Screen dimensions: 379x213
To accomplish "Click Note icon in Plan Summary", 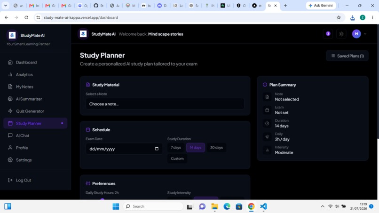I will click(267, 97).
